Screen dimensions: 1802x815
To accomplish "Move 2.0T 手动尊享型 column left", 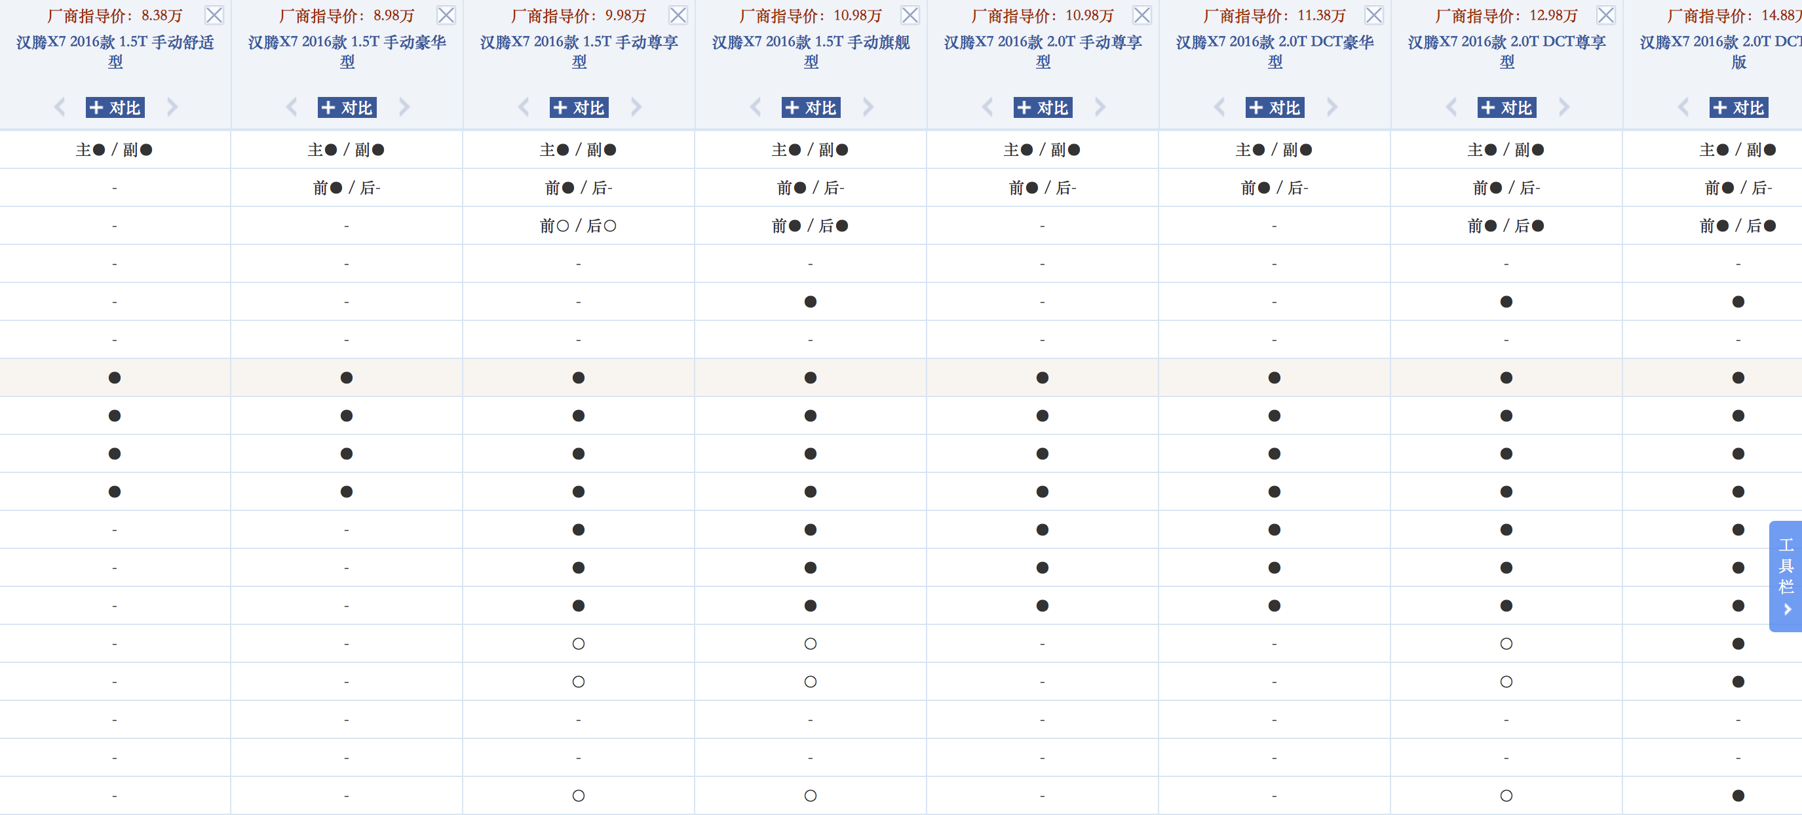I will 987,107.
